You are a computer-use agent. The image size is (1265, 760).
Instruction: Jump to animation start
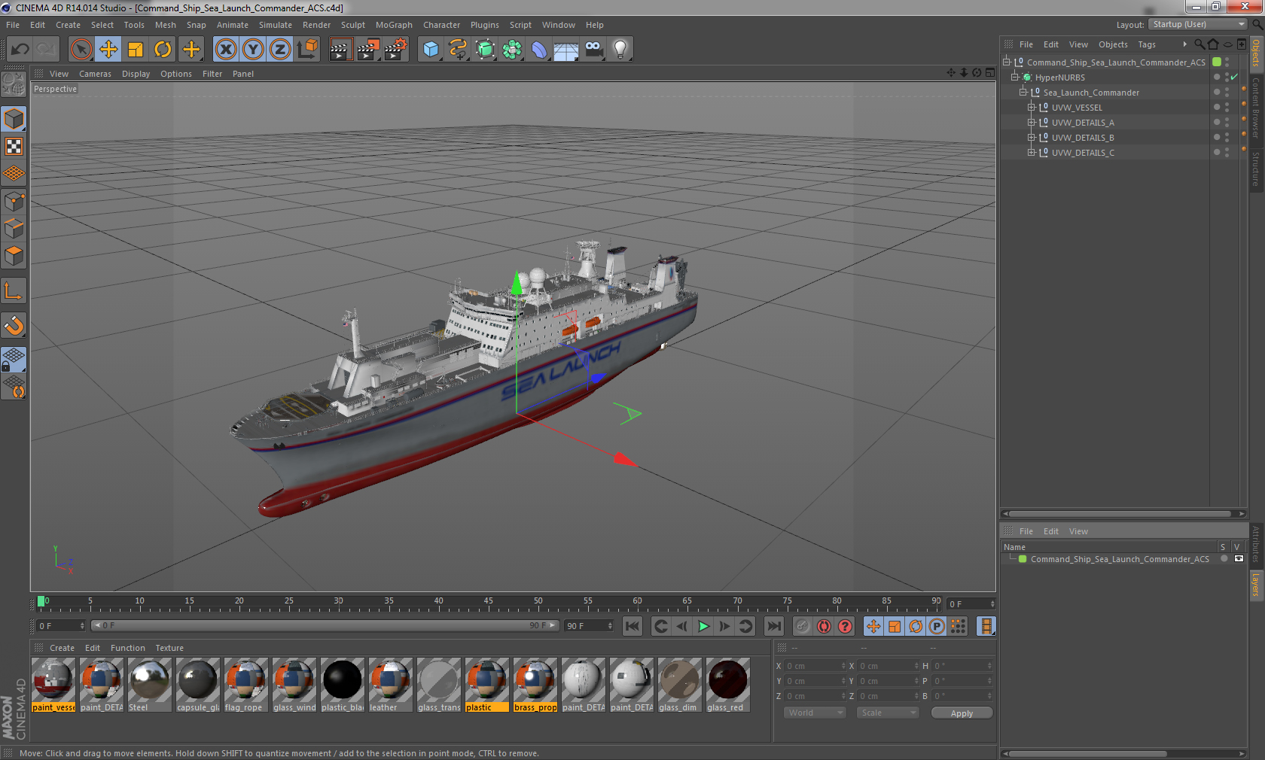pos(632,626)
